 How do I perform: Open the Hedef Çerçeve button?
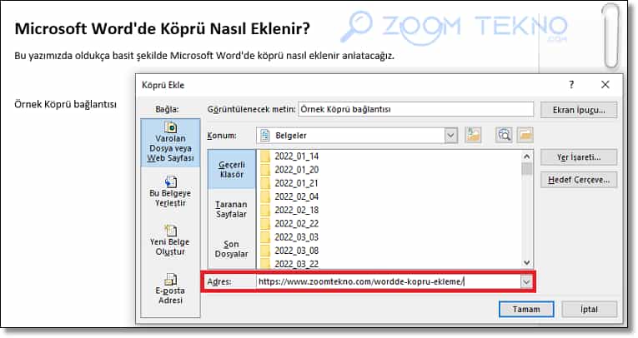pos(579,180)
